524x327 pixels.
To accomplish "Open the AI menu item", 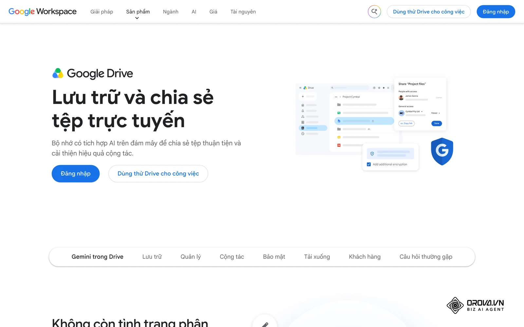I will point(194,12).
